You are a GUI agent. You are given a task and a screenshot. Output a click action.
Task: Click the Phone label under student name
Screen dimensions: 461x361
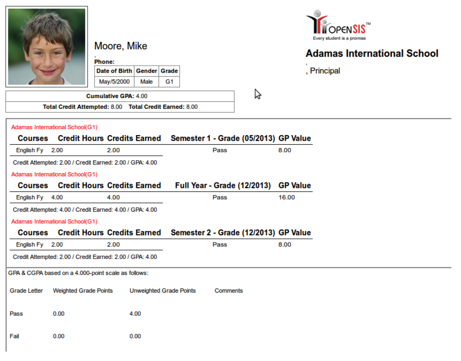tap(104, 62)
